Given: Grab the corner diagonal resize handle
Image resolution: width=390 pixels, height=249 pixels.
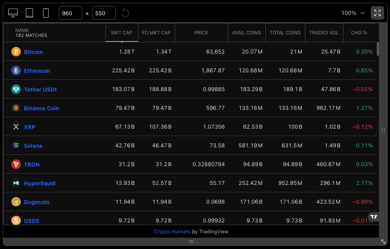Looking at the screenshot, I should [383, 242].
